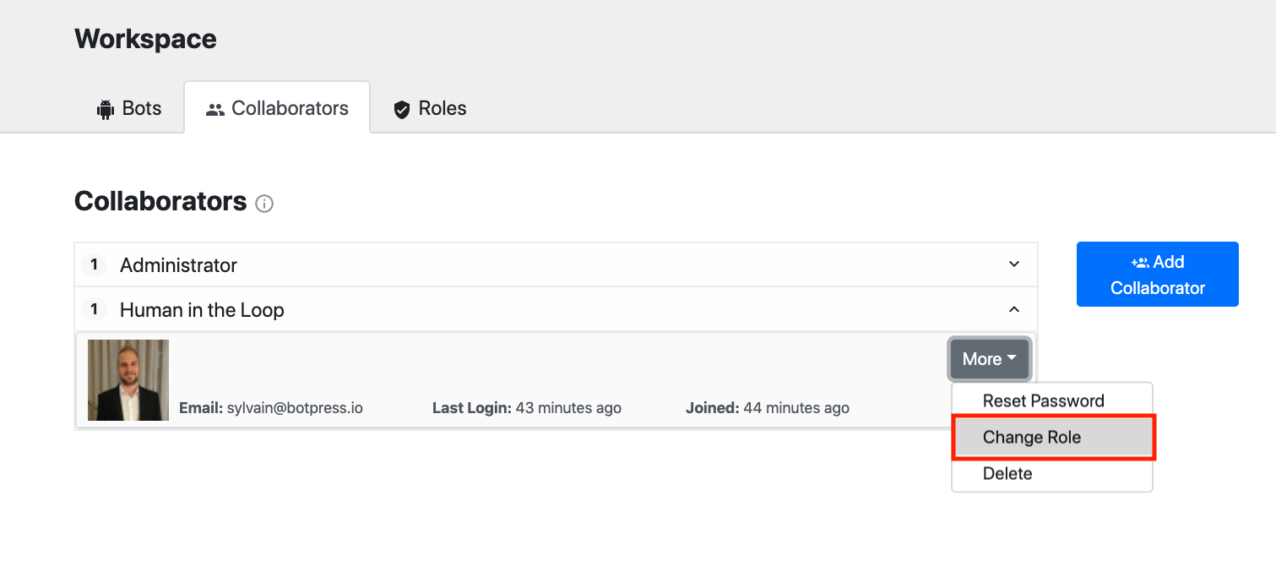Click the Roles shield icon
This screenshot has width=1276, height=561.
pos(402,109)
